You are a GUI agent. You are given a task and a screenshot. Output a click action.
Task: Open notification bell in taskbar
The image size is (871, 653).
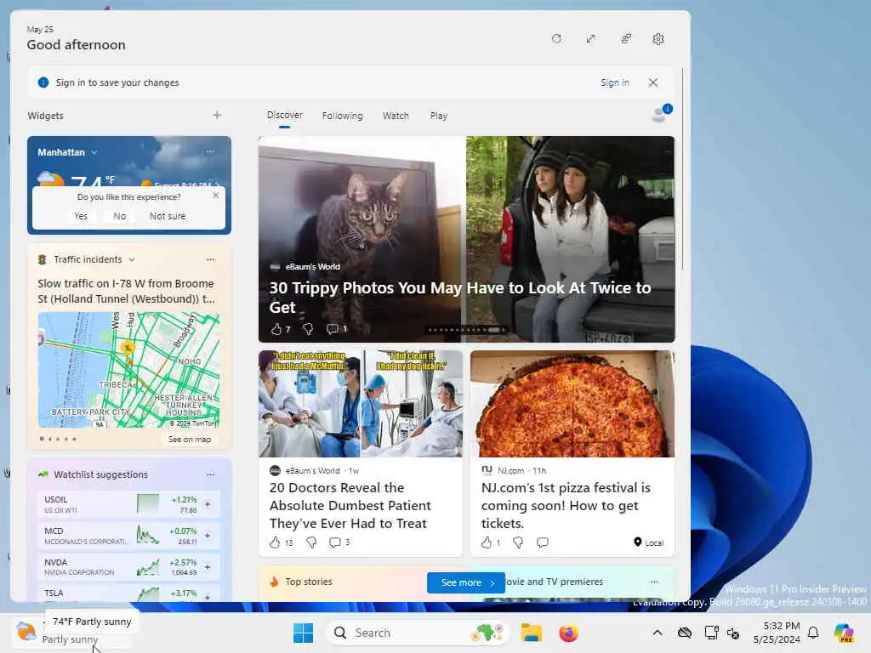(813, 633)
